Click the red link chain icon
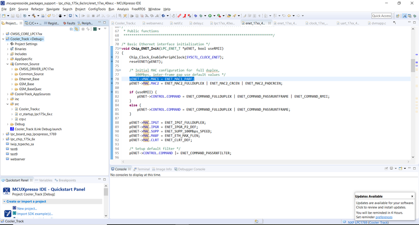Image resolution: width=419 pixels, height=225 pixels. point(179,16)
